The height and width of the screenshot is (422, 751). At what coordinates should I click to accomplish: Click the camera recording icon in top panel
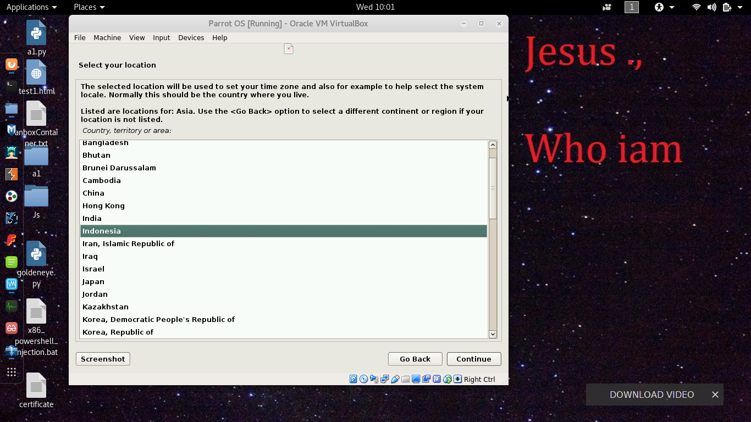tap(607, 7)
